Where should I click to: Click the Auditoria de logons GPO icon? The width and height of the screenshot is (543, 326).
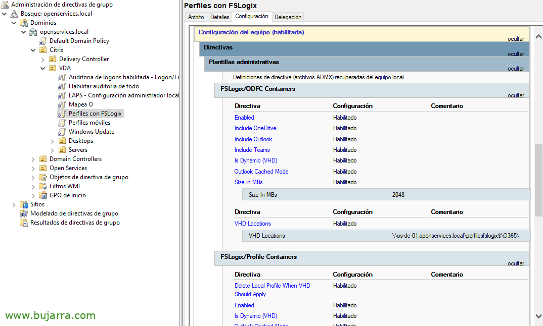pyautogui.click(x=62, y=77)
